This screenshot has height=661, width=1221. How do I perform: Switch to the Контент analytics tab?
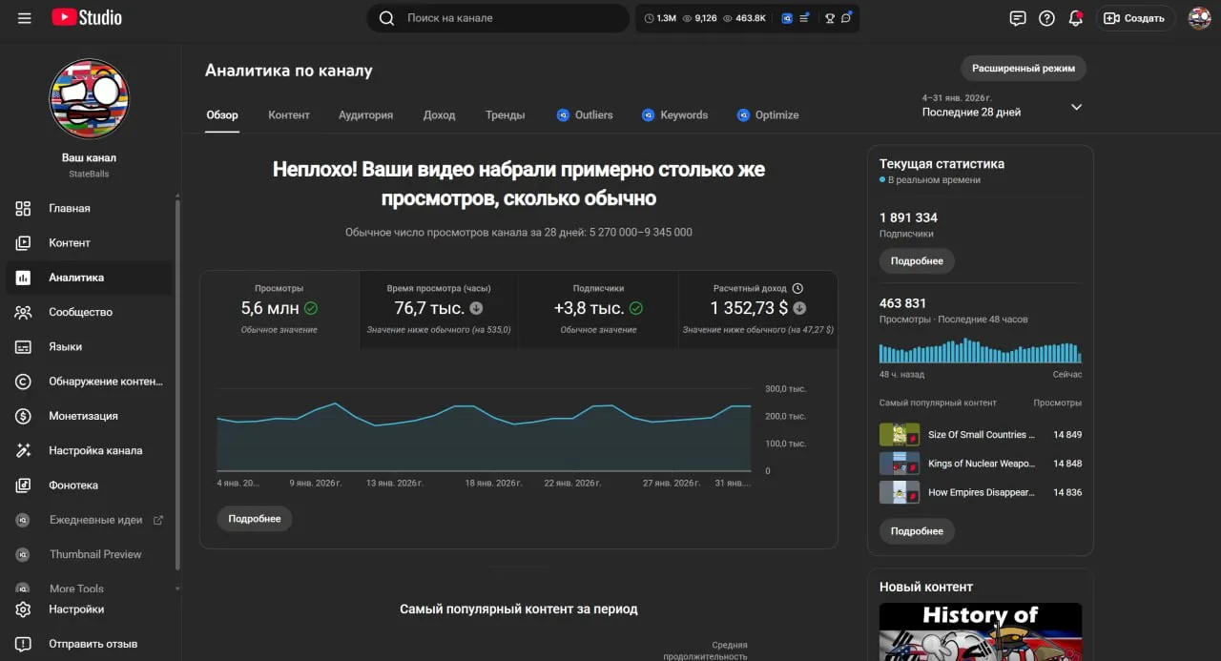point(289,114)
